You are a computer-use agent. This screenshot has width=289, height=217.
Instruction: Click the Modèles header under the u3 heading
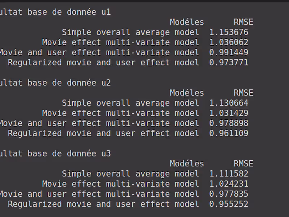point(187,164)
